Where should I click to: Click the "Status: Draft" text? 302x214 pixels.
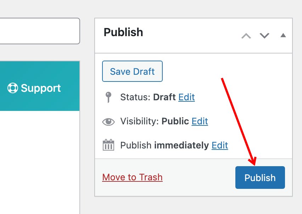(x=148, y=97)
